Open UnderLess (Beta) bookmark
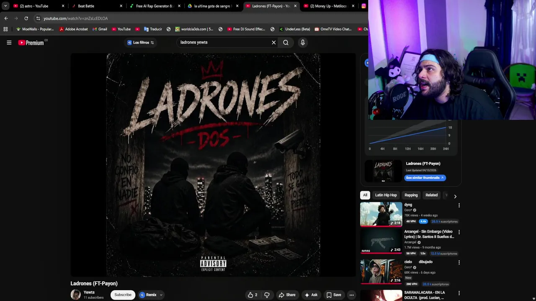 pos(295,29)
